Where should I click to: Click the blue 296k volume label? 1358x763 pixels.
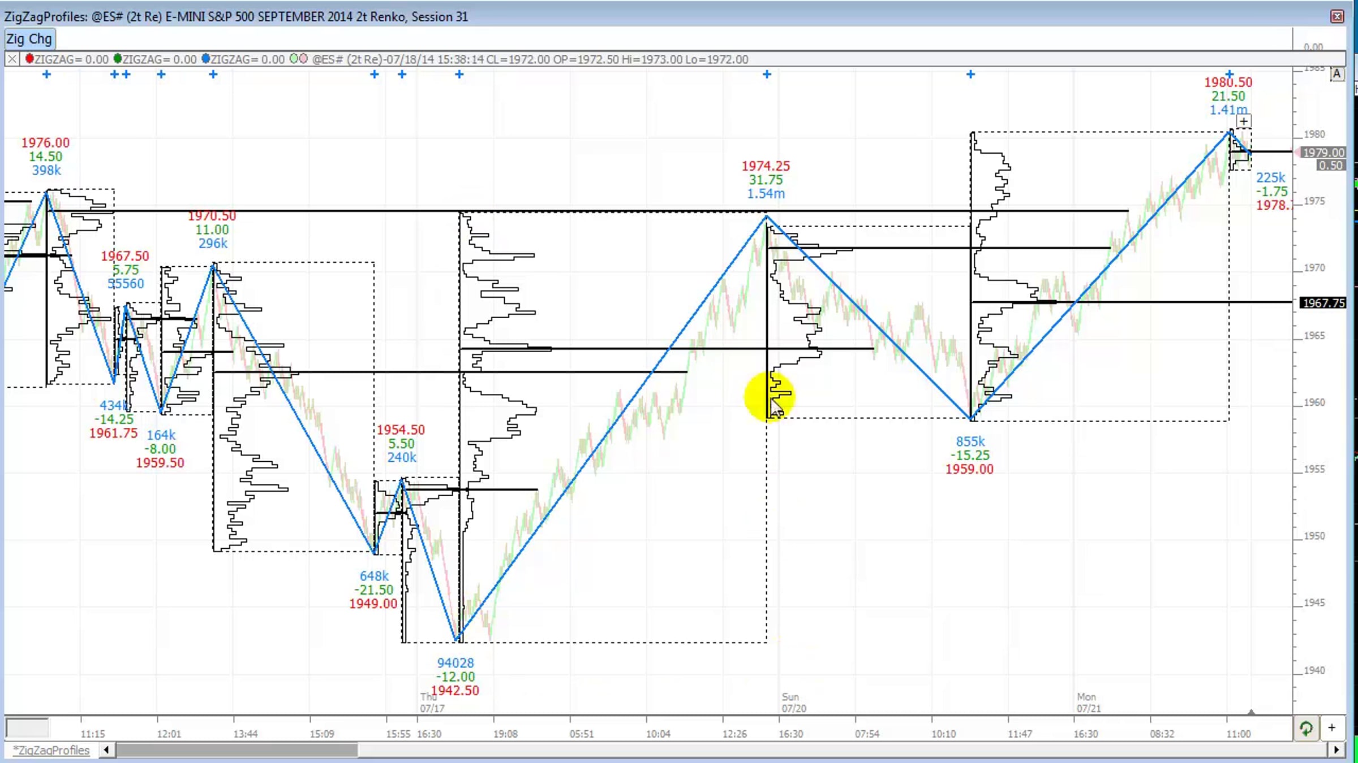(x=213, y=244)
